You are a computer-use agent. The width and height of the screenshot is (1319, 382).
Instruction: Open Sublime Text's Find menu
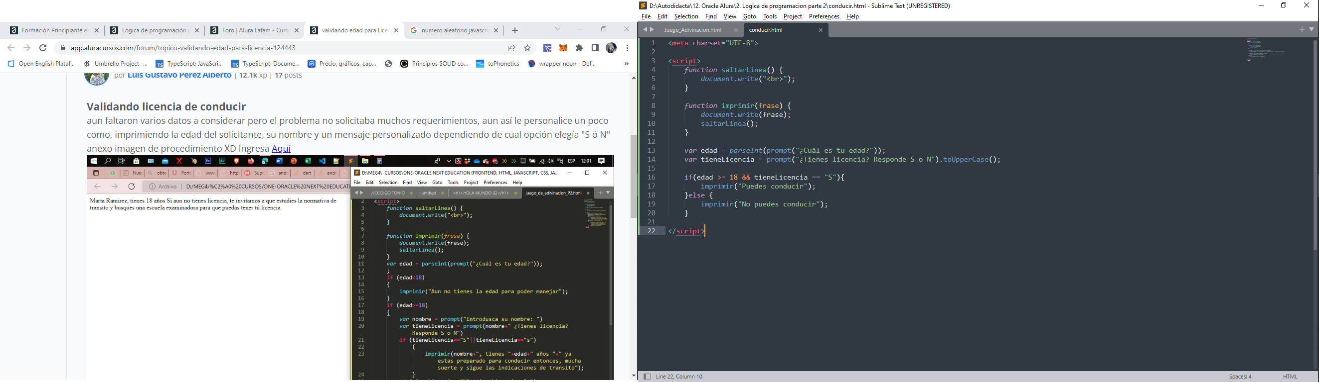(711, 16)
